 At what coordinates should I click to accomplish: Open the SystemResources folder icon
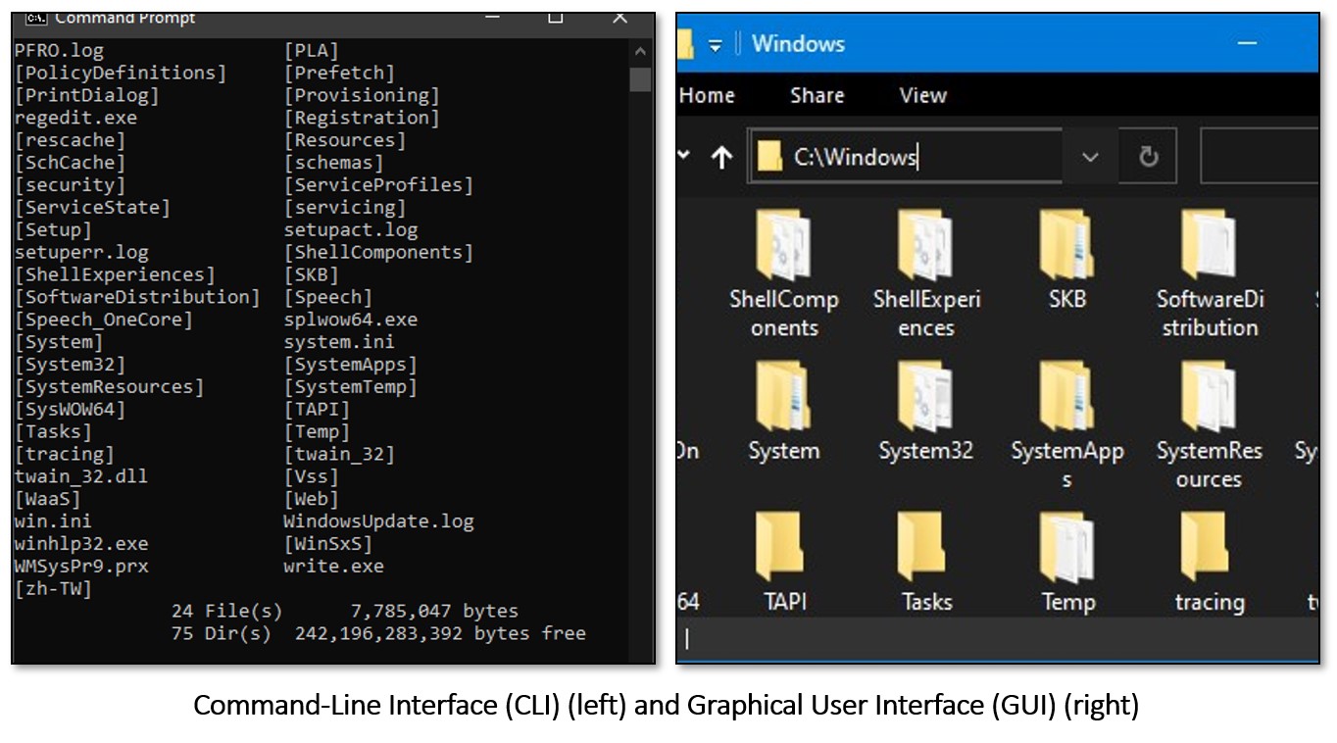pos(1208,396)
